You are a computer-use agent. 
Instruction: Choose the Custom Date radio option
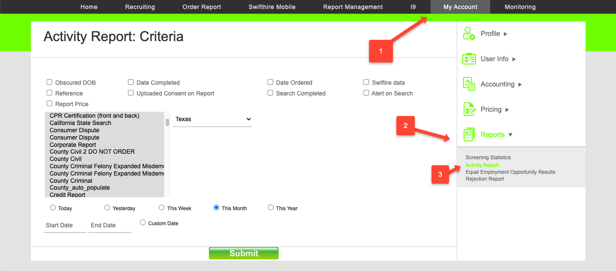143,223
